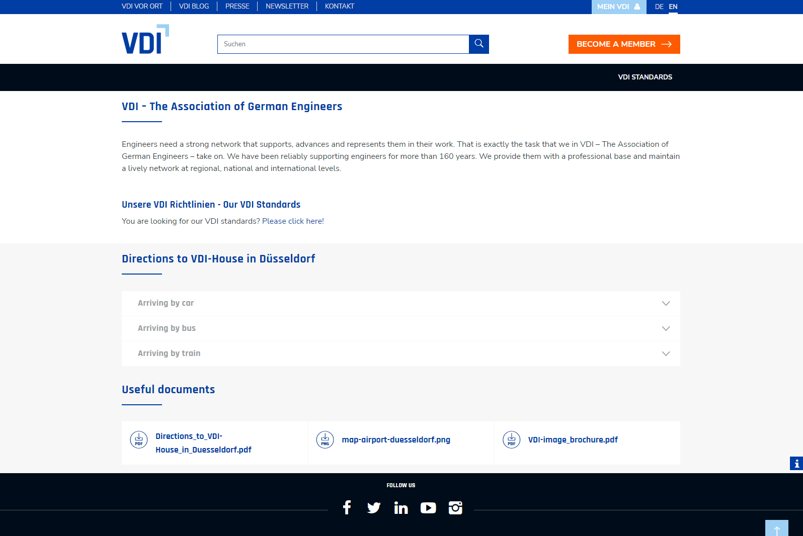The image size is (803, 536).
Task: Click the MEIN VDI login button
Action: (619, 7)
